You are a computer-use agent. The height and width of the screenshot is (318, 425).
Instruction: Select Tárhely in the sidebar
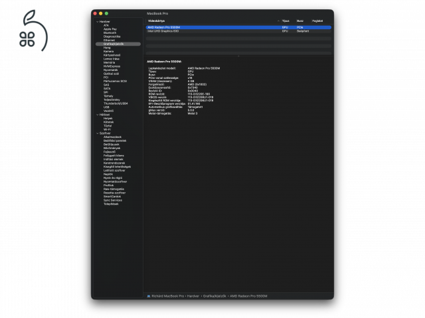pos(108,96)
